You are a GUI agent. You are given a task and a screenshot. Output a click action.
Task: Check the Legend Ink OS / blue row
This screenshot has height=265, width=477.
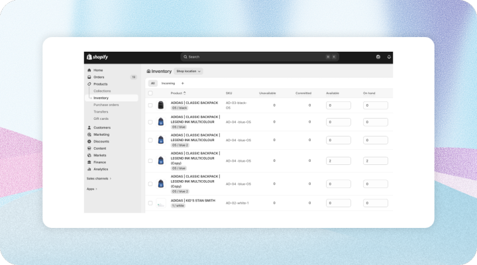(x=150, y=122)
